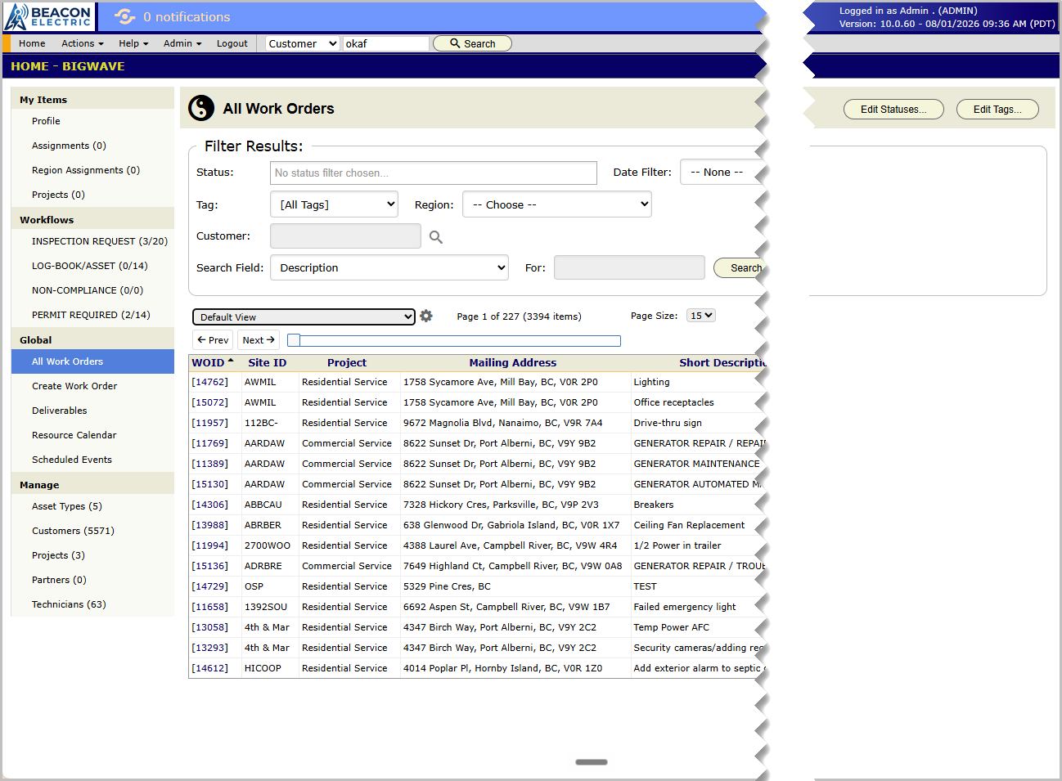Expand the Region Choose dropdown
The width and height of the screenshot is (1062, 781).
tap(557, 204)
